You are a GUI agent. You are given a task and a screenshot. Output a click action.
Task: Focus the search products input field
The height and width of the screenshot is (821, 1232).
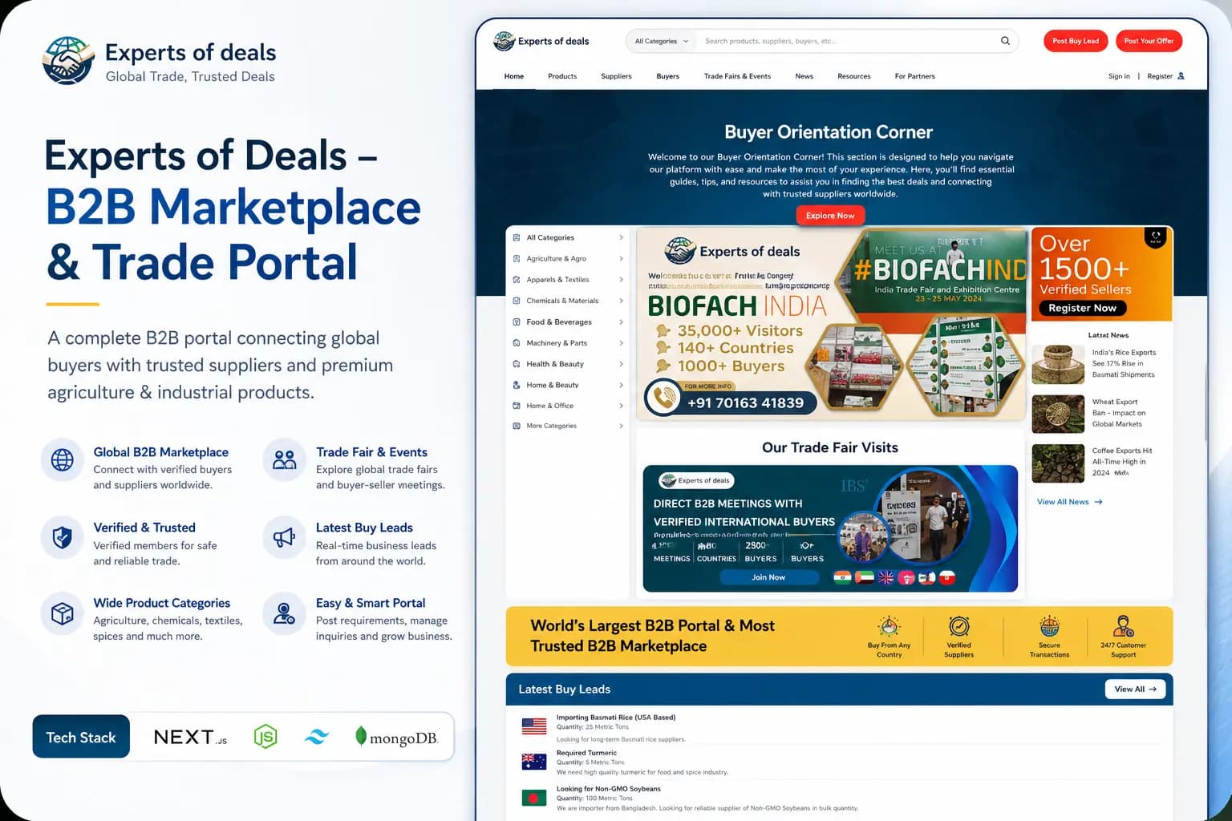point(849,41)
